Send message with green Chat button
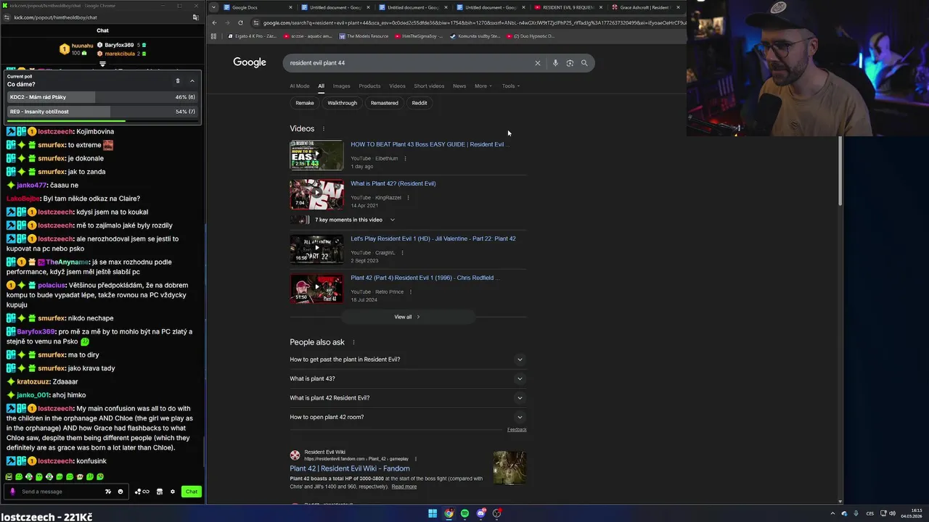The width and height of the screenshot is (929, 522). (191, 492)
